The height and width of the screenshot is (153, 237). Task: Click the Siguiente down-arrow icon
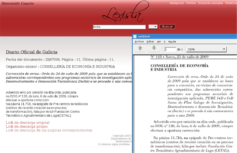(154, 48)
